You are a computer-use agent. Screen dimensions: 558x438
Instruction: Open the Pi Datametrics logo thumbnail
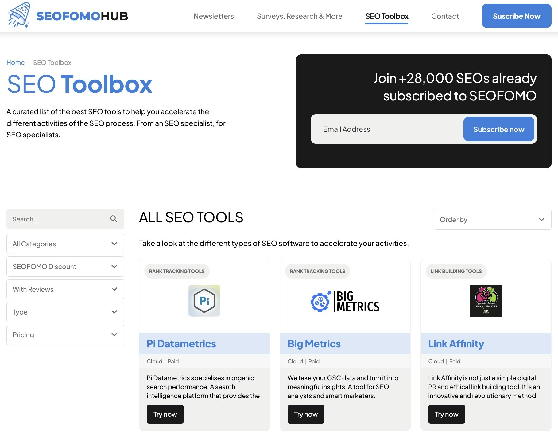click(204, 301)
